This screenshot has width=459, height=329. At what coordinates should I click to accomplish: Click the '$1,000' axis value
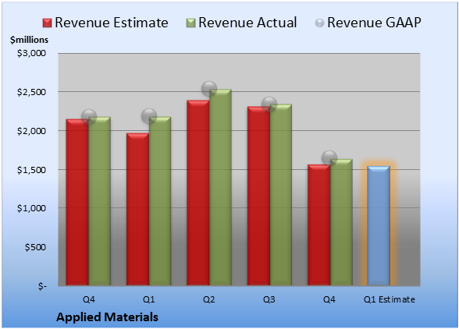click(31, 208)
